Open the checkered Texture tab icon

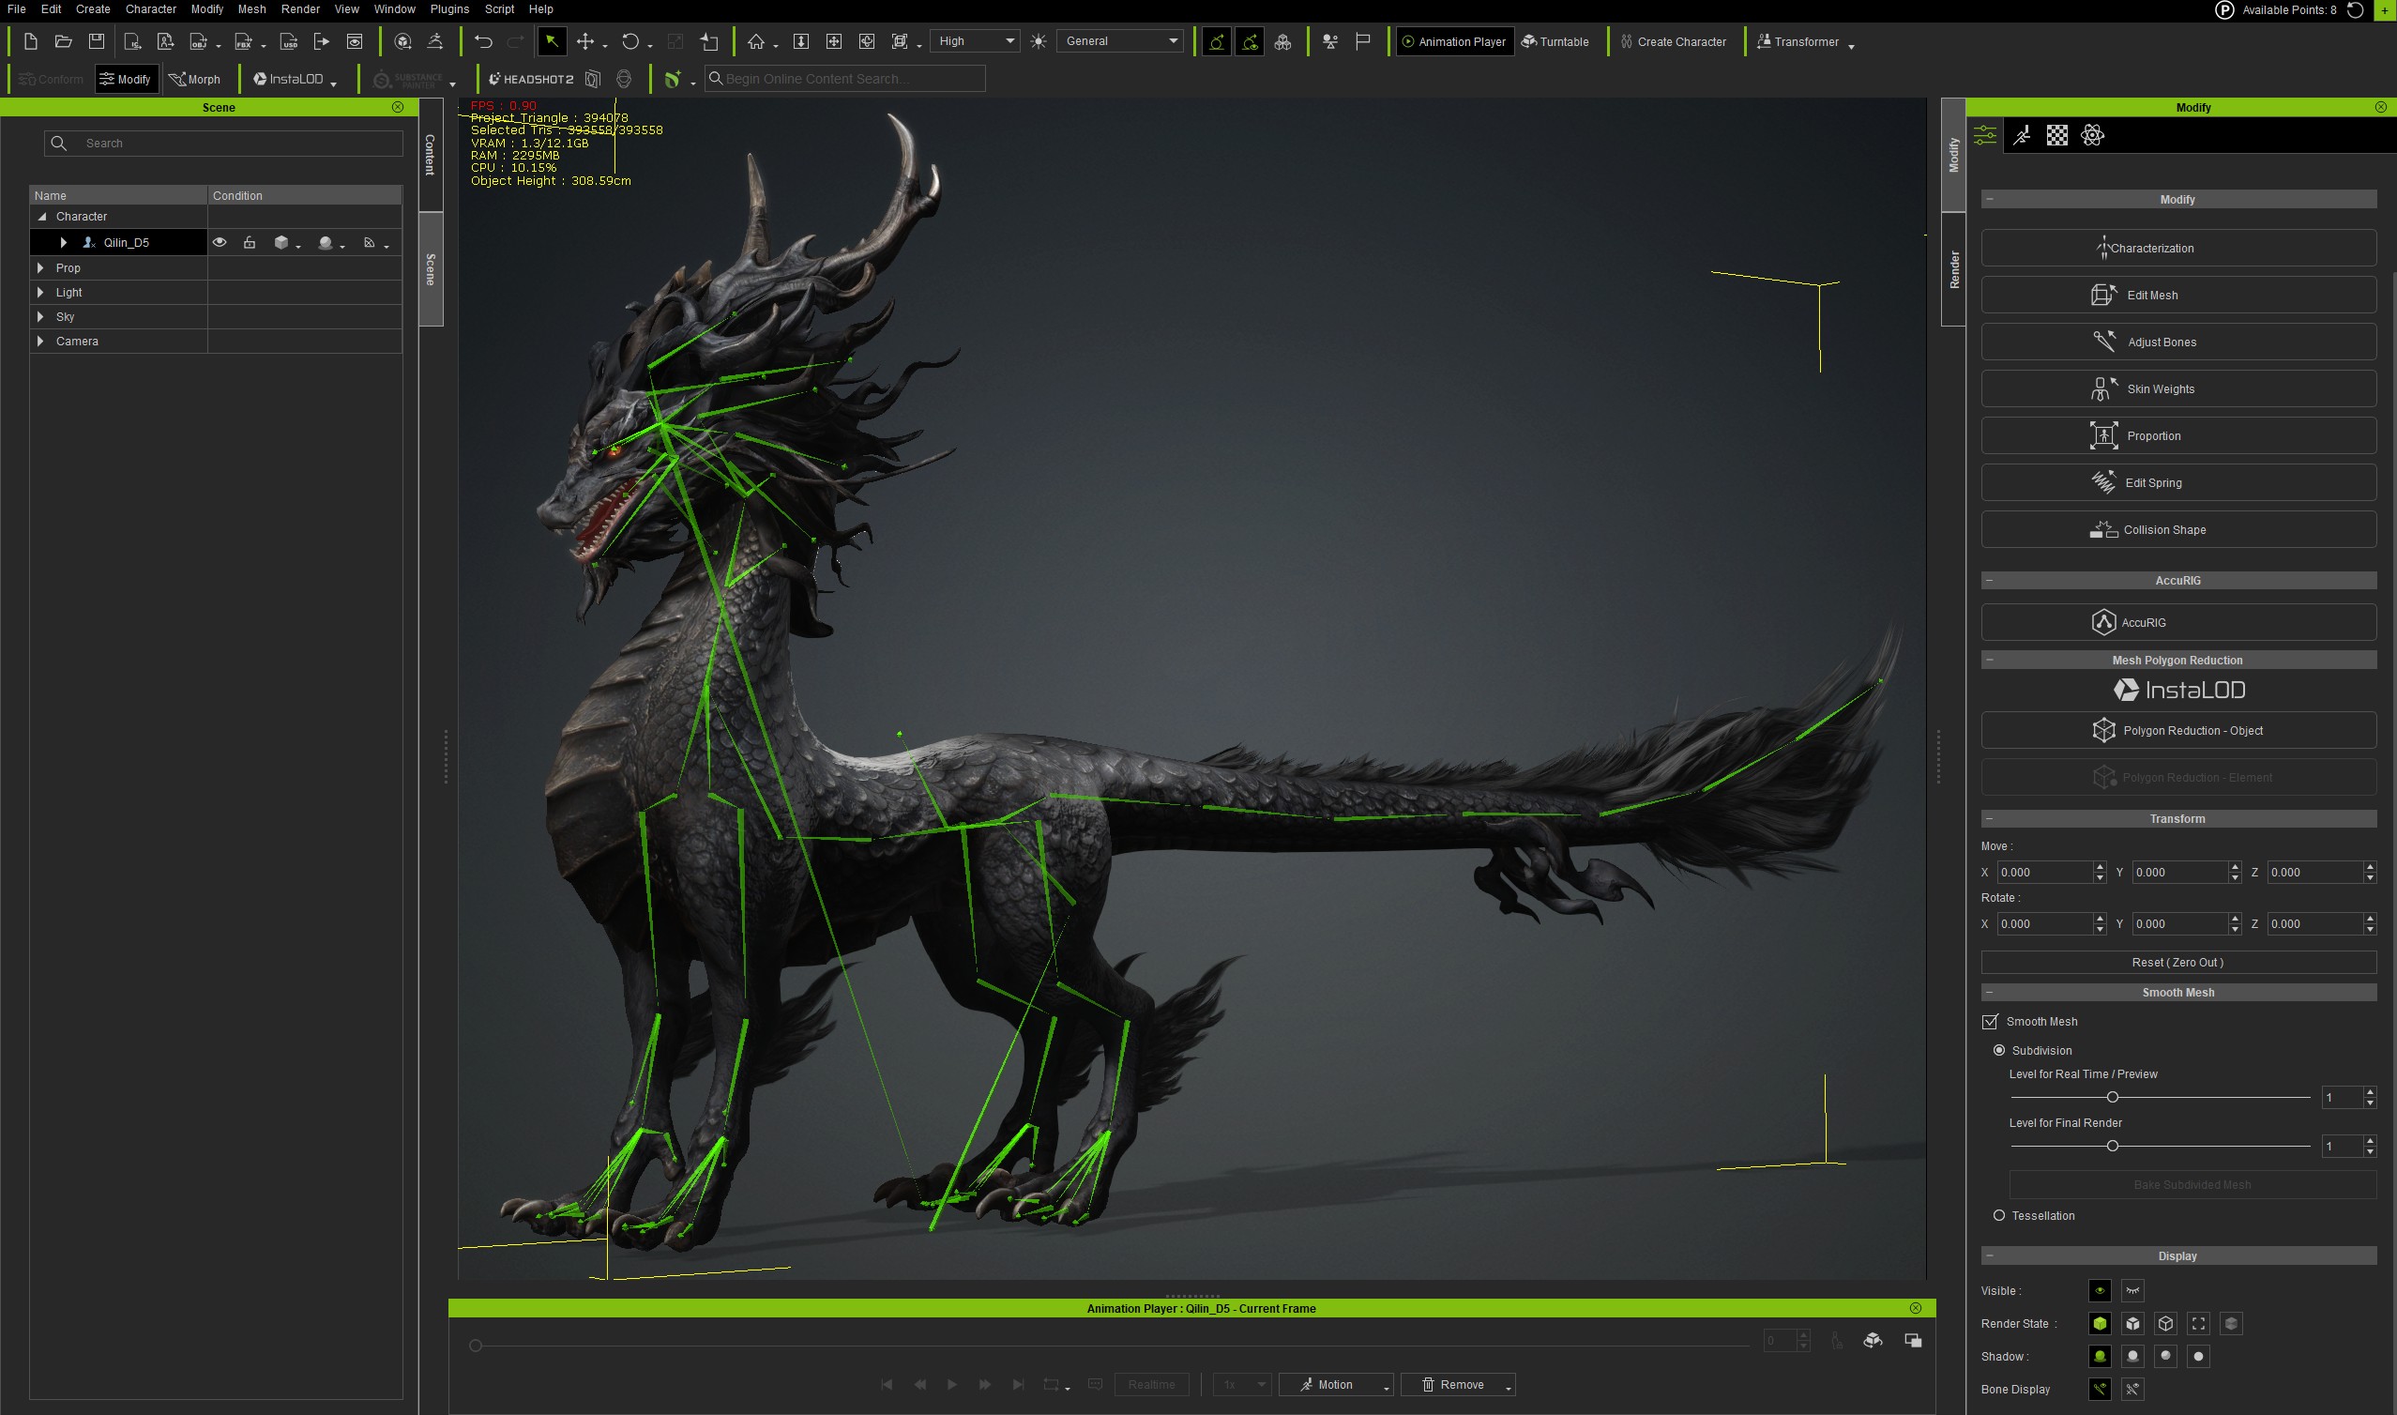(2056, 135)
